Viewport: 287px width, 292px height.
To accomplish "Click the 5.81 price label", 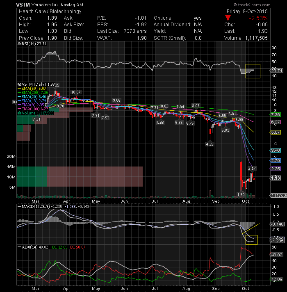I will (225, 130).
